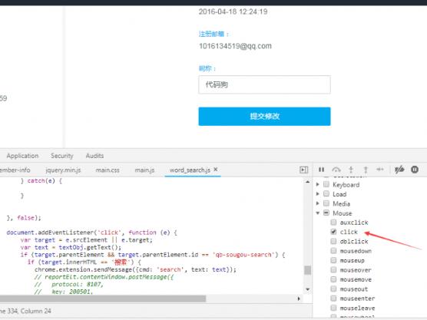Click the nickname input field

point(264,84)
